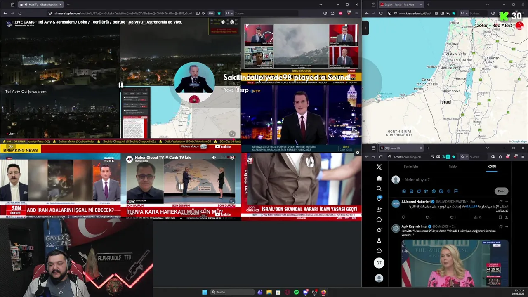Viewport: 528px width, 297px height.
Task: Add emoji icon in X composer
Action: coord(434,191)
